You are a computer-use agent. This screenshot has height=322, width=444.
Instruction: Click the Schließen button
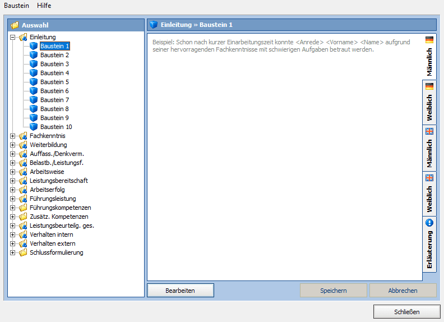tap(406, 312)
